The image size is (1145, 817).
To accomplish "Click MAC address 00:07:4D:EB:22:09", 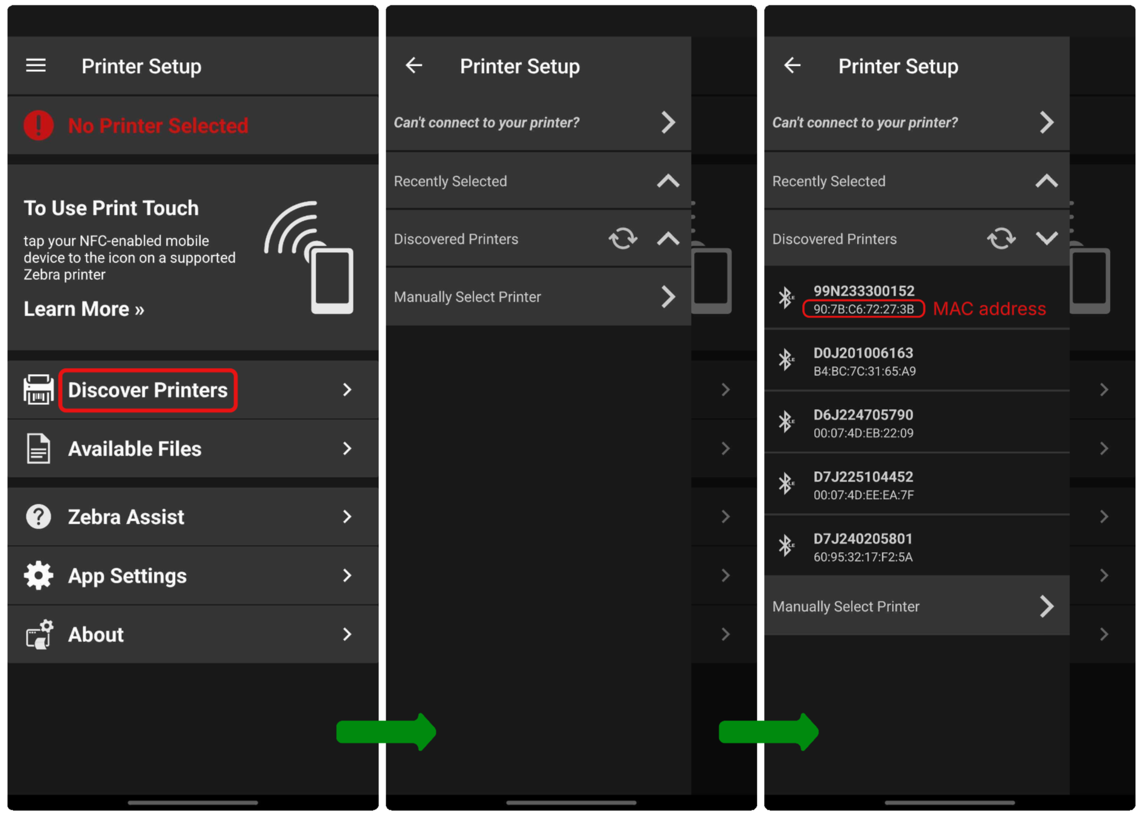I will tap(863, 433).
